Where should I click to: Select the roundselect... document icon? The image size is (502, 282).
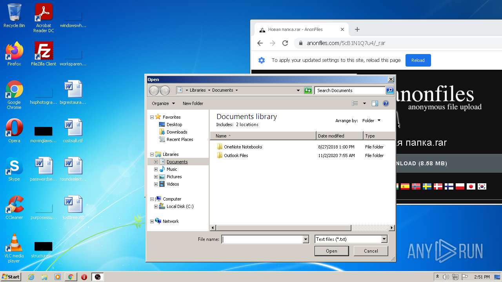tap(73, 169)
